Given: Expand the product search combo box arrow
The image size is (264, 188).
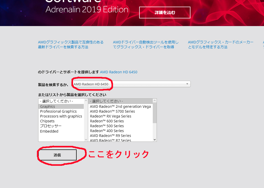Looking at the screenshot, I should 187,84.
